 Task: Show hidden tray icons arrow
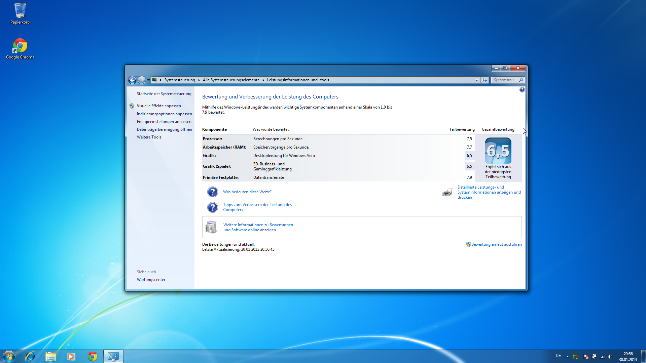568,357
